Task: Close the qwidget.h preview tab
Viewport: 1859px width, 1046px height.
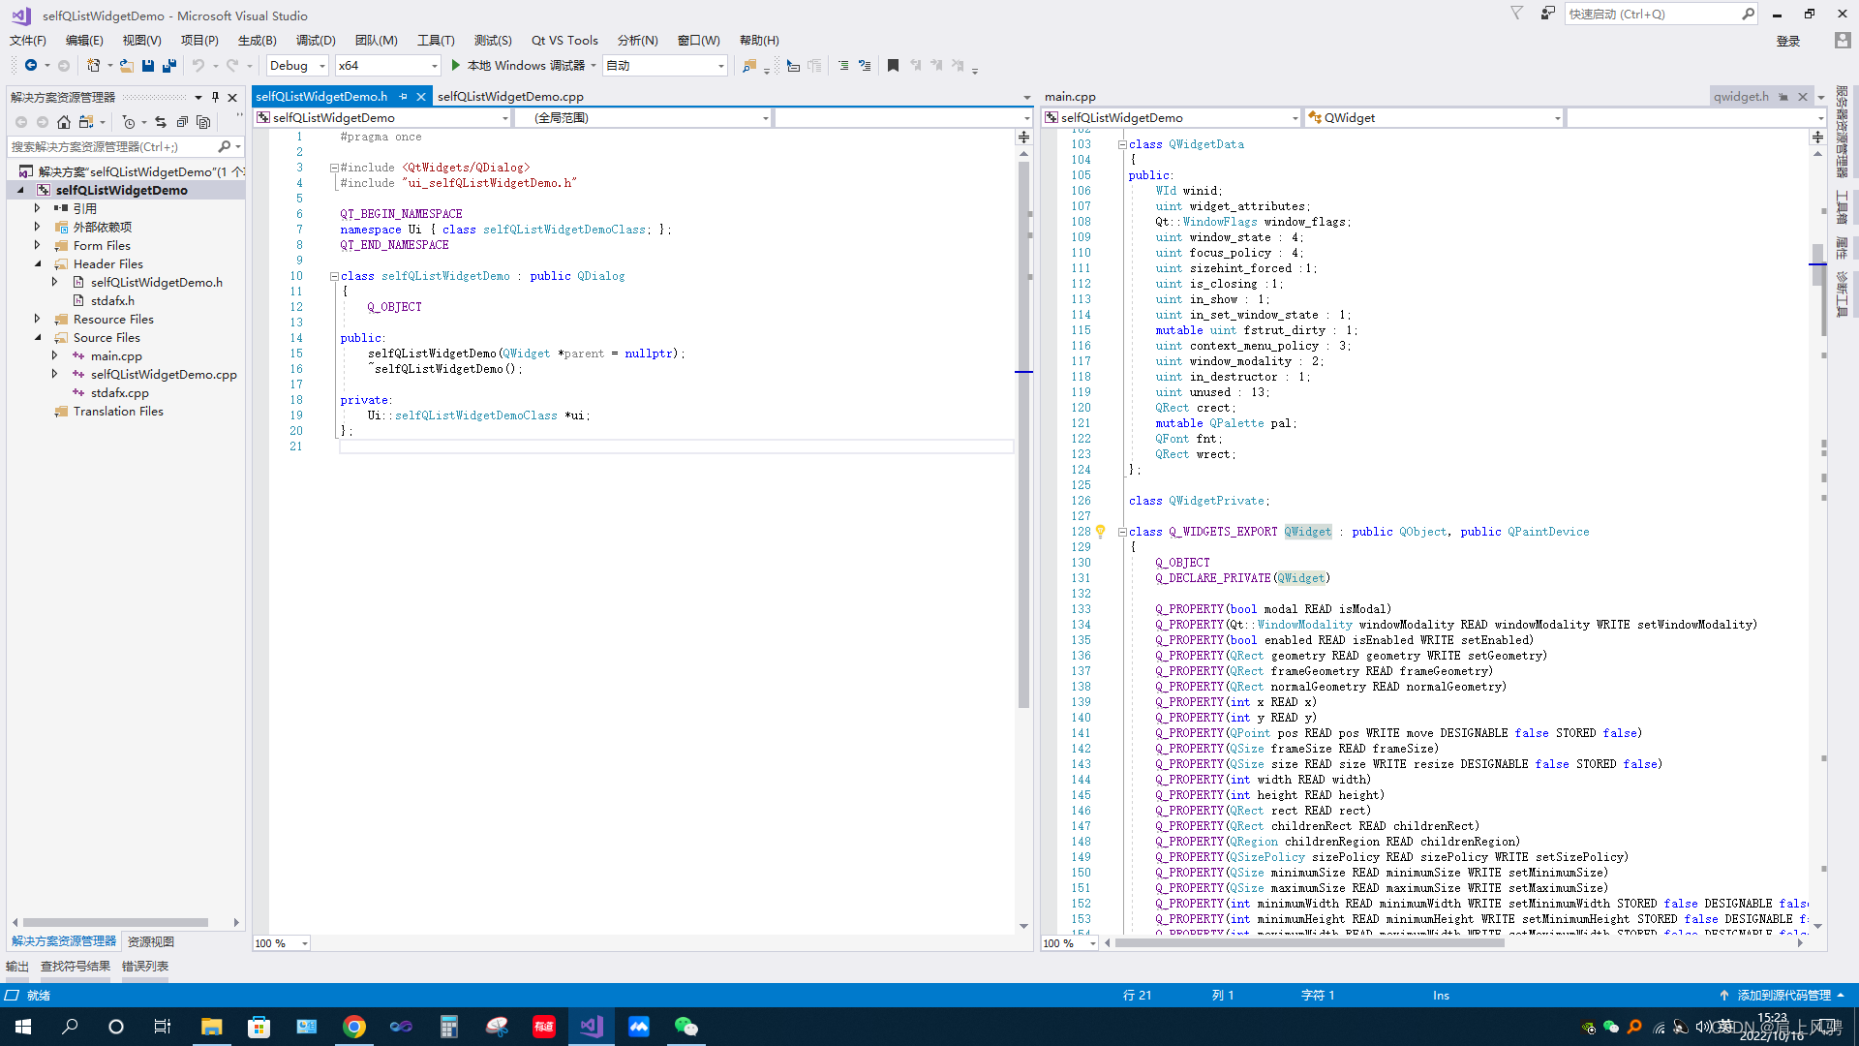Action: pos(1803,96)
